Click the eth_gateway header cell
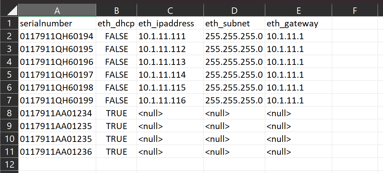This screenshot has width=383, height=173. pos(298,23)
